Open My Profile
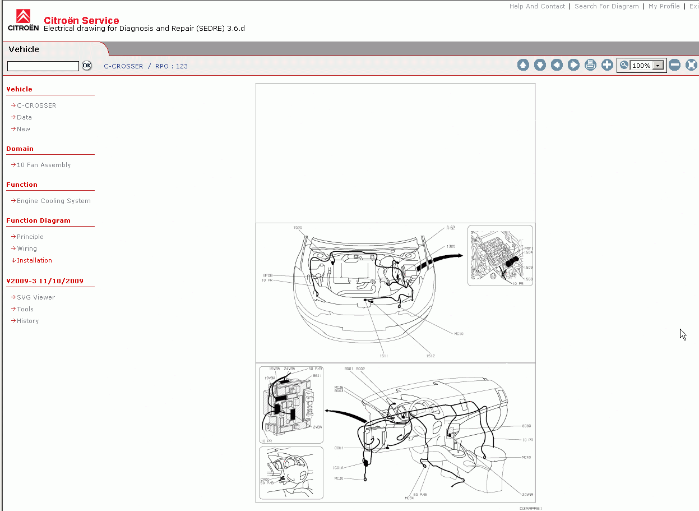 tap(664, 6)
